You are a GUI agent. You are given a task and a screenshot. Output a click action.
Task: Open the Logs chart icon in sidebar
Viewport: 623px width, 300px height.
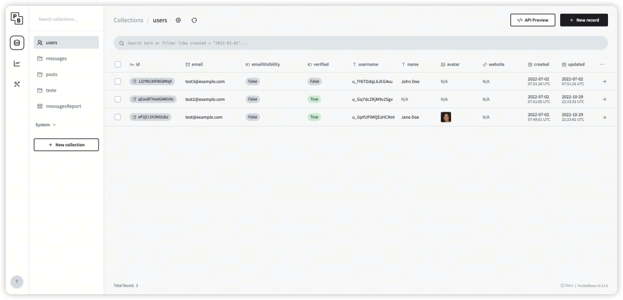[17, 63]
